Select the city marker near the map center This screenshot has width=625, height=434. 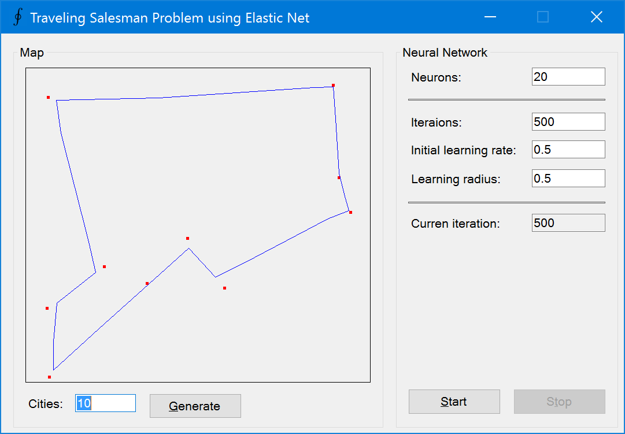(x=187, y=238)
